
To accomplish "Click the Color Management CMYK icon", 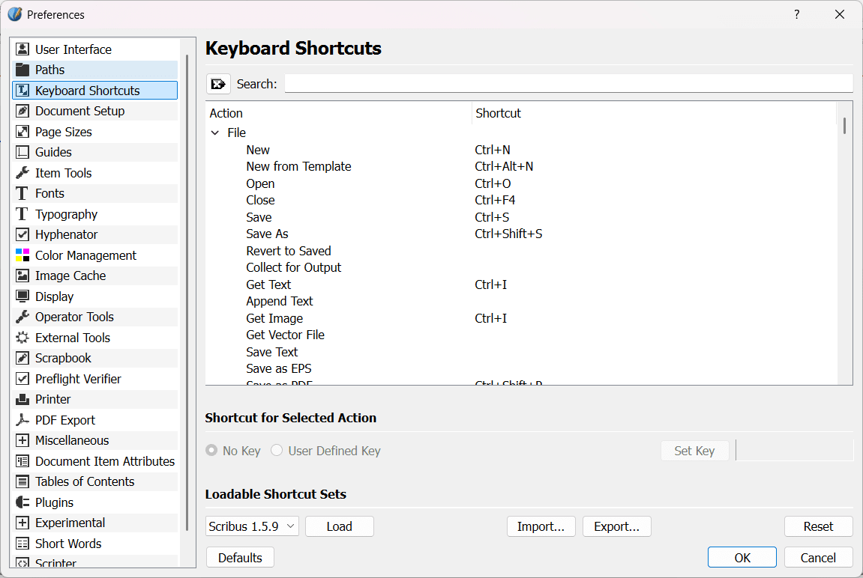I will click(x=22, y=255).
